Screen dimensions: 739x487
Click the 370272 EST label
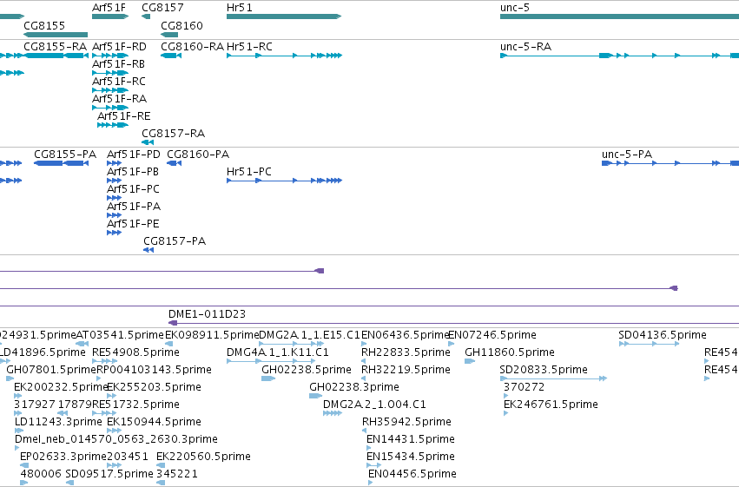point(525,387)
